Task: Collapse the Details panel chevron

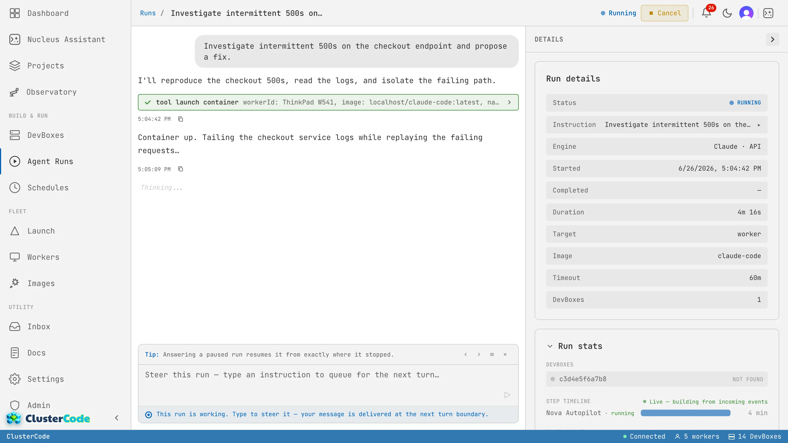Action: tap(772, 39)
